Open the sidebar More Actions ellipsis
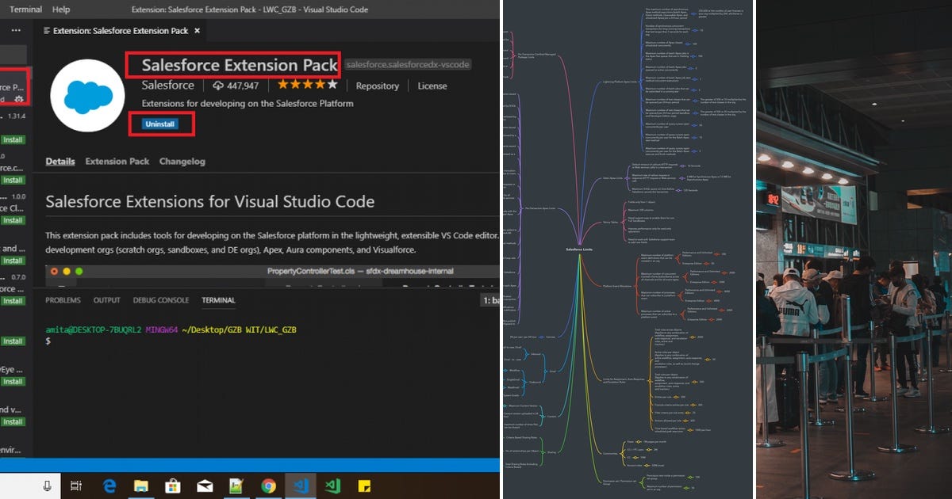Image resolution: width=952 pixels, height=499 pixels. coord(16,30)
